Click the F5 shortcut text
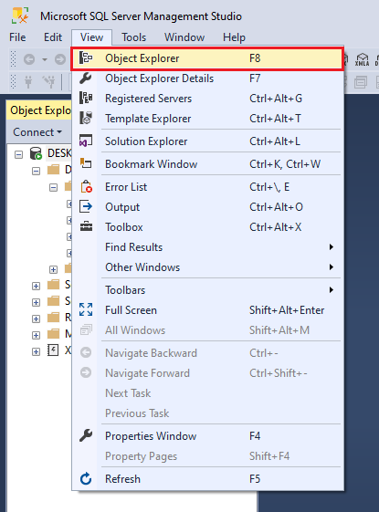This screenshot has height=512, width=379. (x=255, y=479)
